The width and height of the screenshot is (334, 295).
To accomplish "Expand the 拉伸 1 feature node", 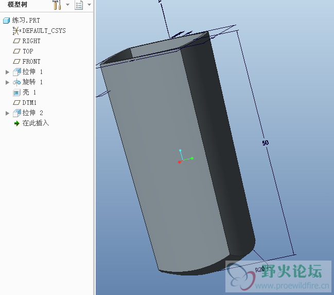I will pyautogui.click(x=7, y=72).
